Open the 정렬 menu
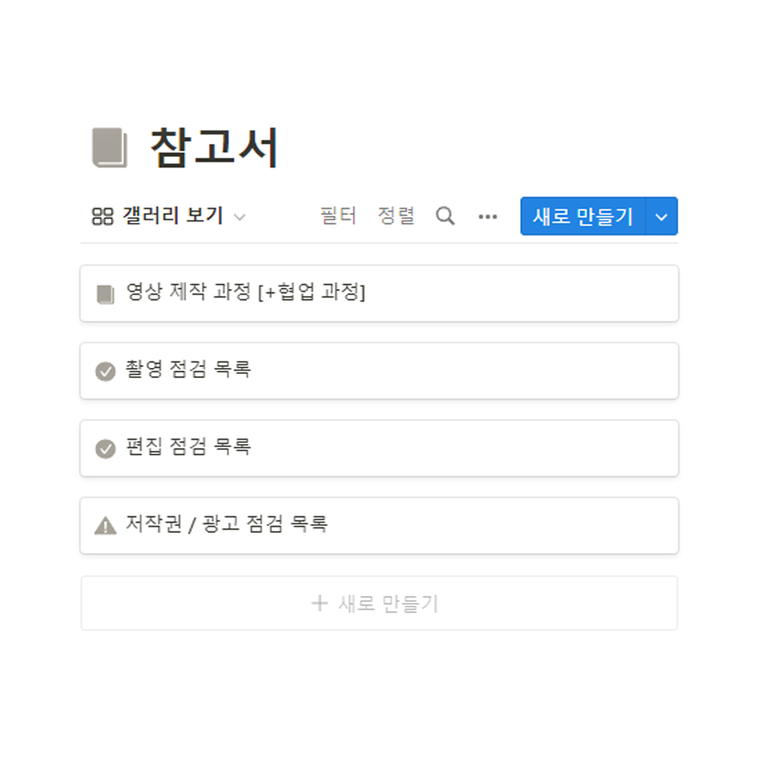This screenshot has height=758, width=758. pyautogui.click(x=396, y=216)
